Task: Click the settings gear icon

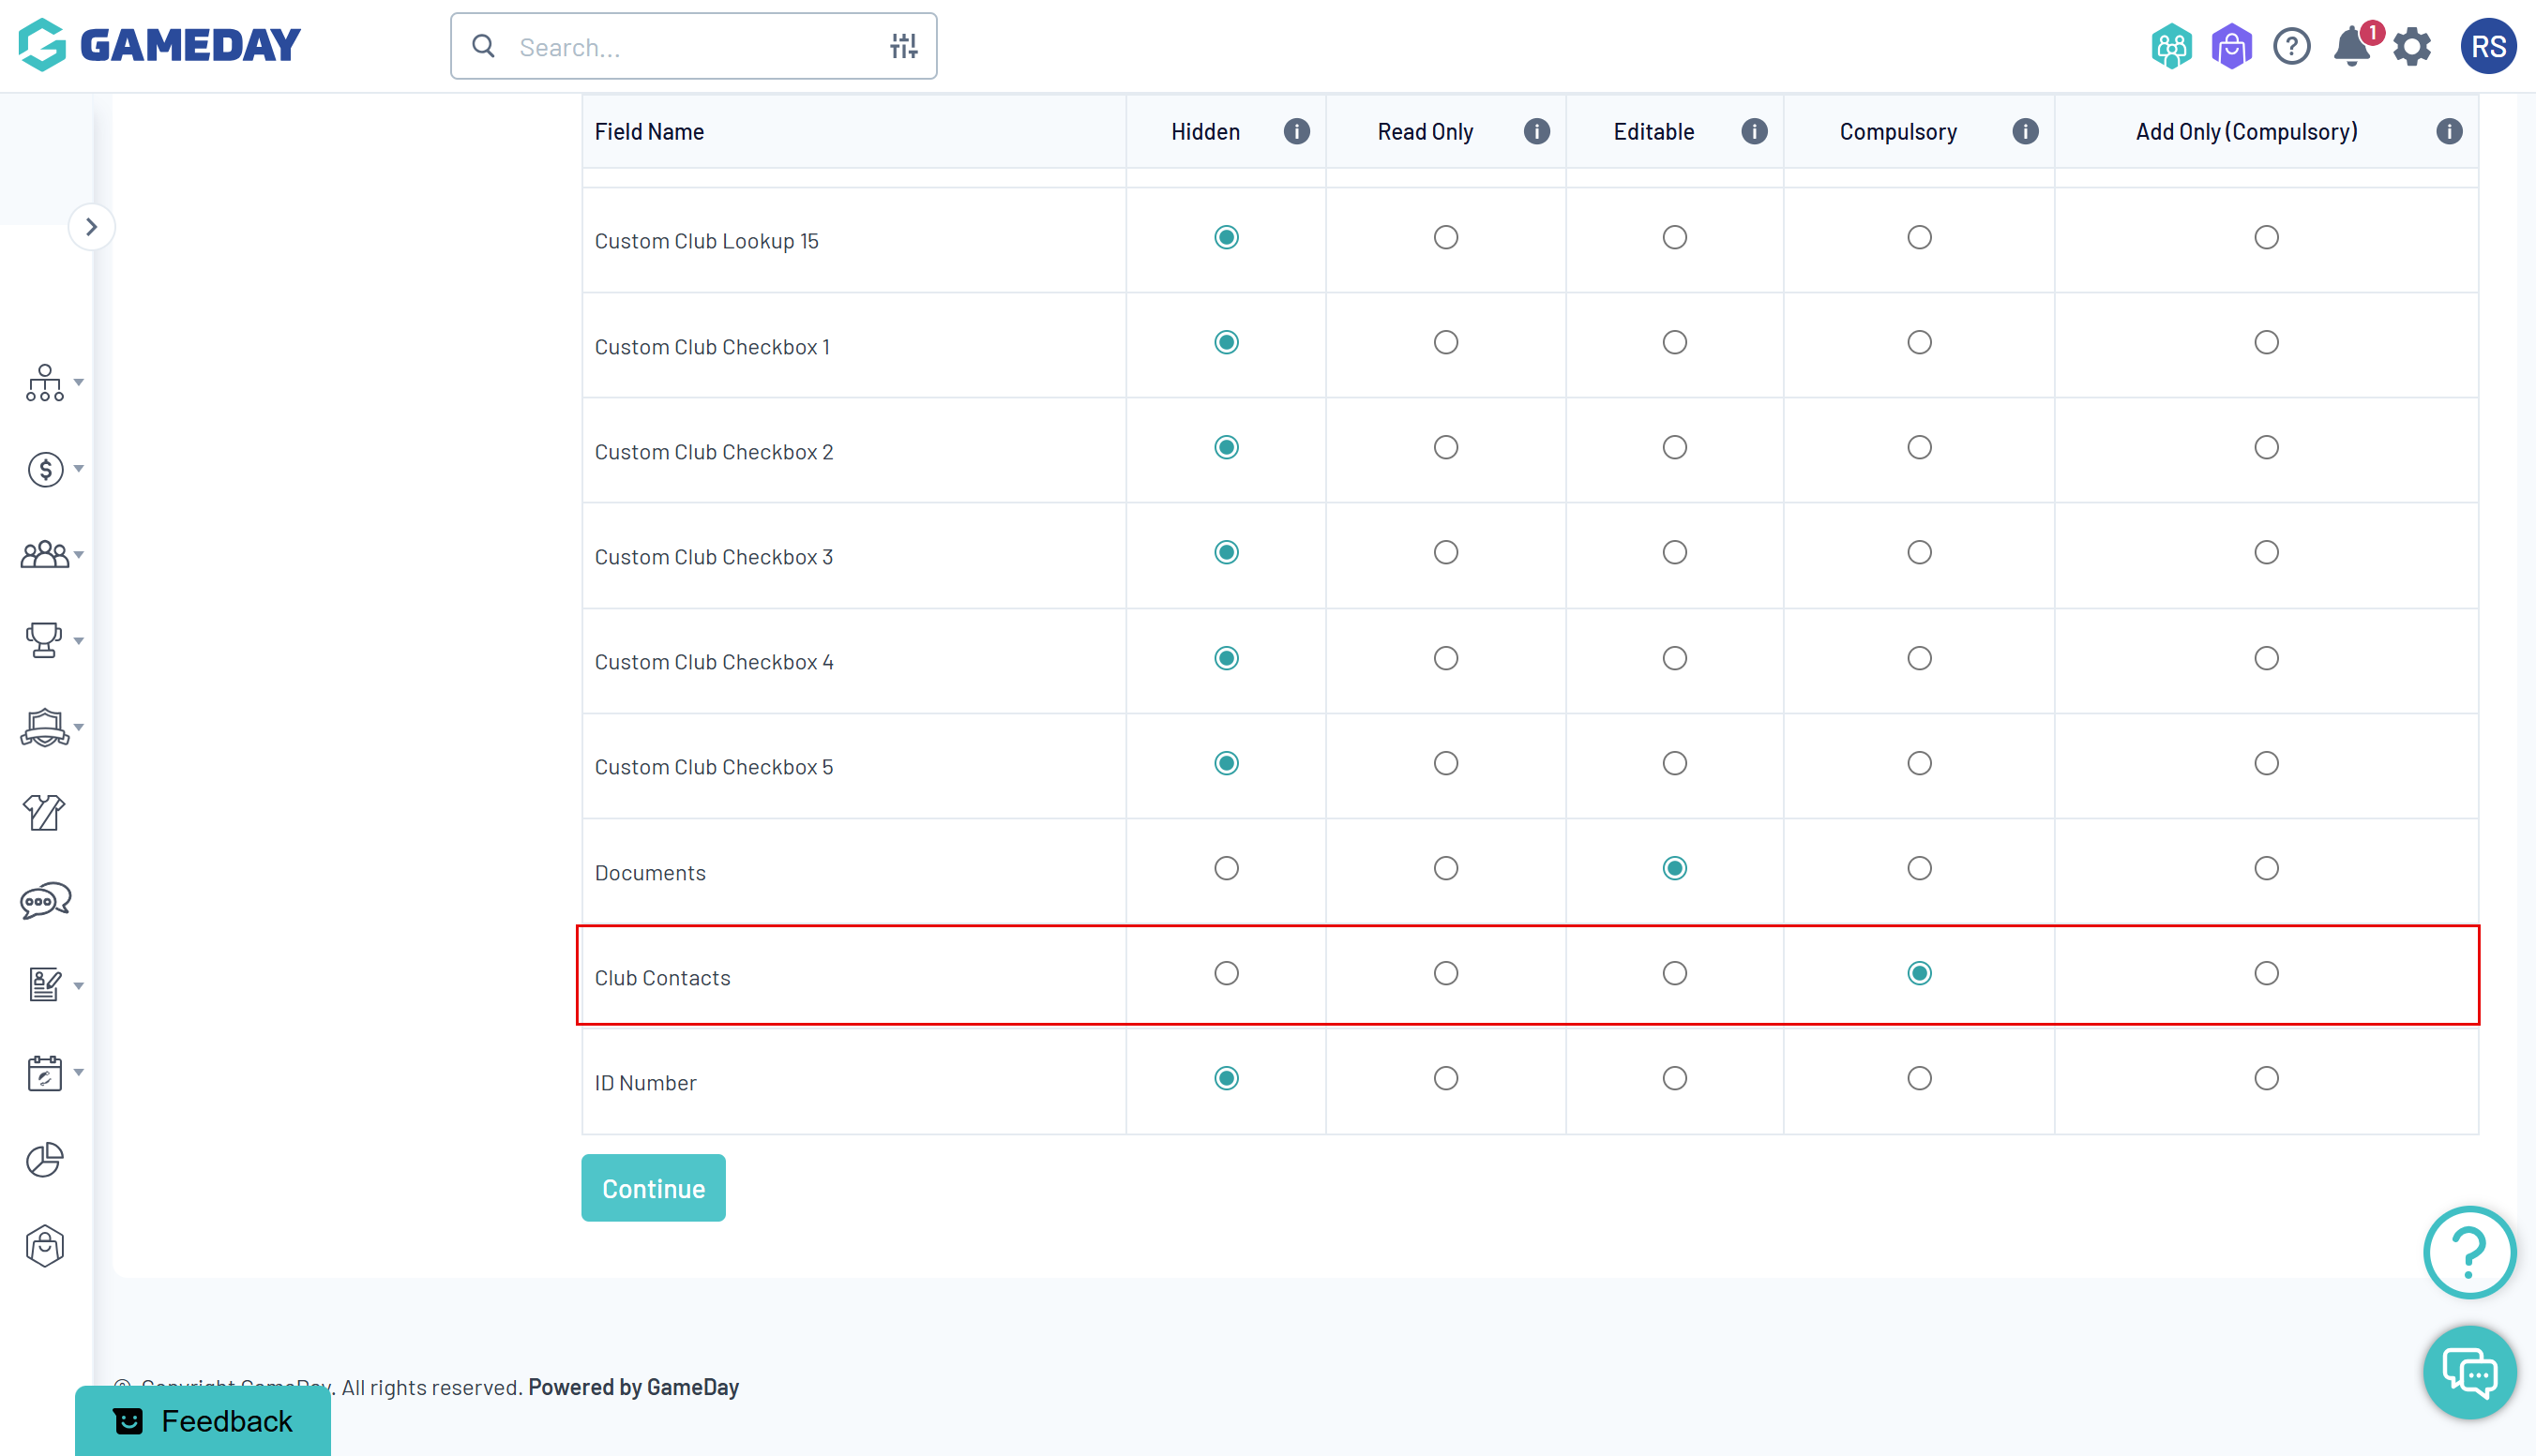Action: click(2412, 47)
